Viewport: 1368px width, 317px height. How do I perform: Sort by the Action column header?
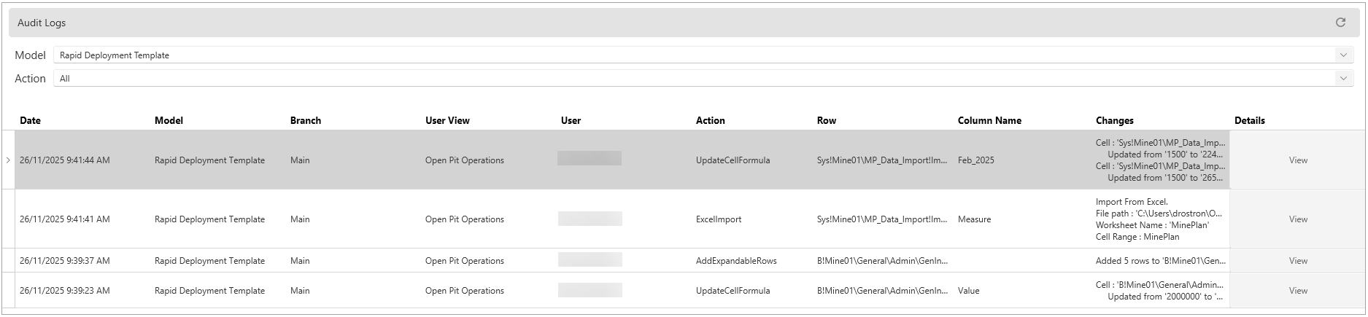coord(710,121)
